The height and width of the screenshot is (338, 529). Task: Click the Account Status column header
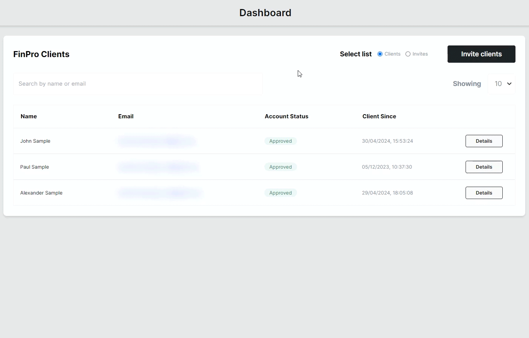pyautogui.click(x=286, y=116)
